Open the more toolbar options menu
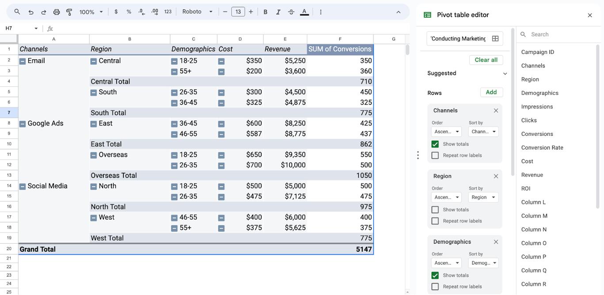The height and width of the screenshot is (295, 604). [321, 12]
